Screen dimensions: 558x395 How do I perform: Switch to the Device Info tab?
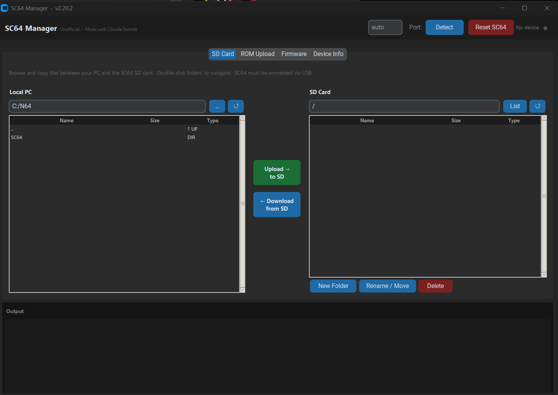click(328, 54)
